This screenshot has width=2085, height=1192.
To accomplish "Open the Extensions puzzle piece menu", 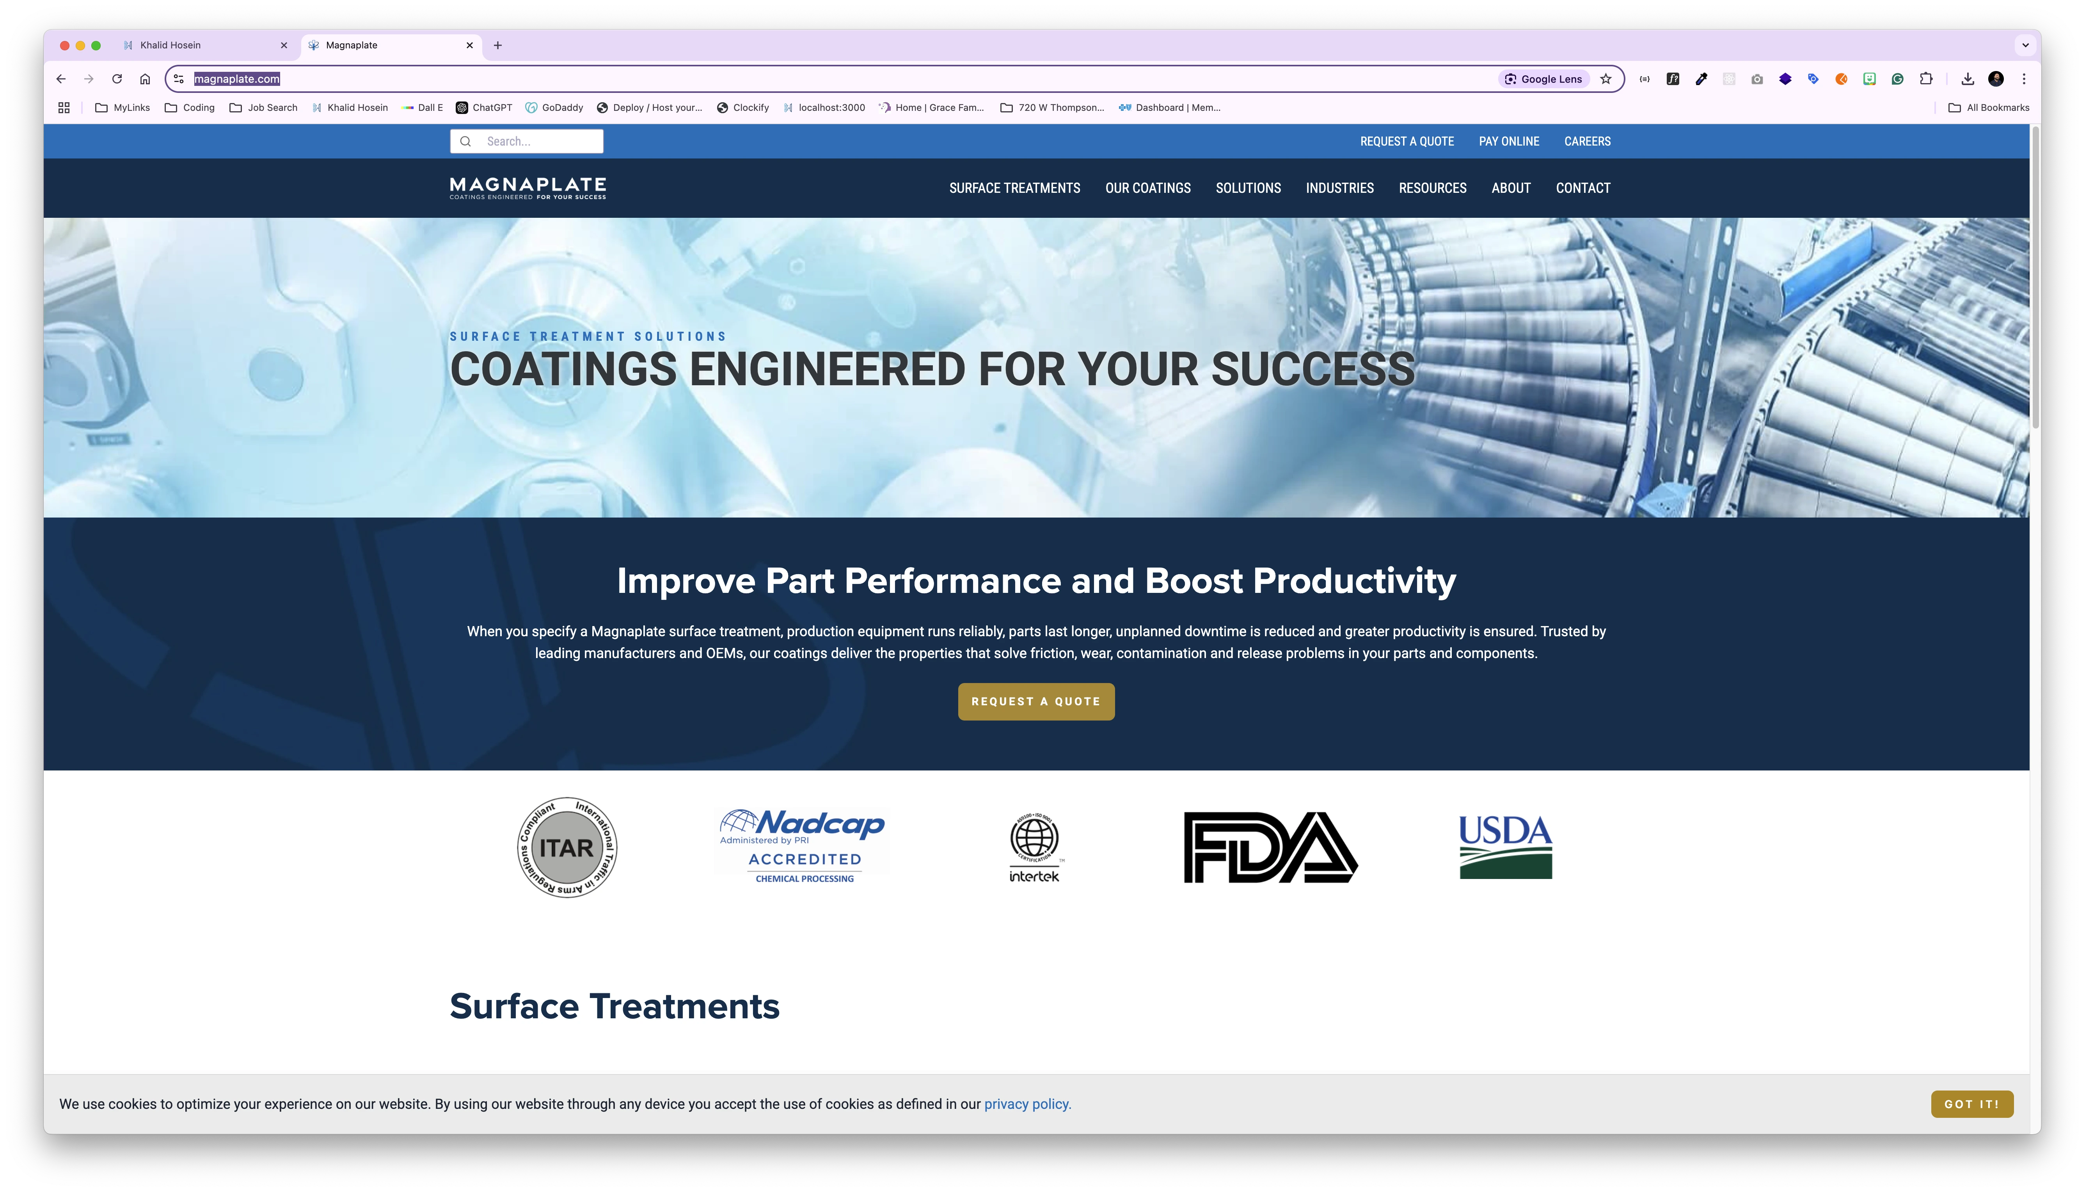I will tap(1926, 78).
